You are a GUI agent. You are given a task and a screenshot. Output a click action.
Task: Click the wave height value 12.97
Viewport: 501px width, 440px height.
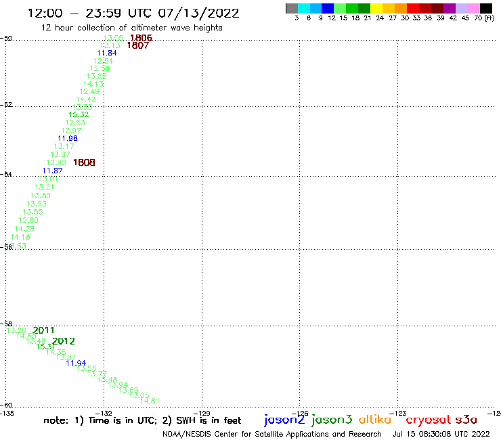pos(71,131)
